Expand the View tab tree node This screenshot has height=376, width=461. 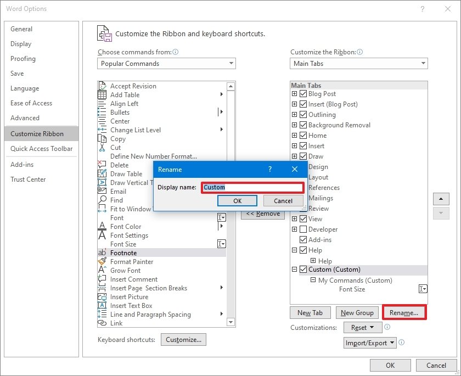[x=294, y=218]
